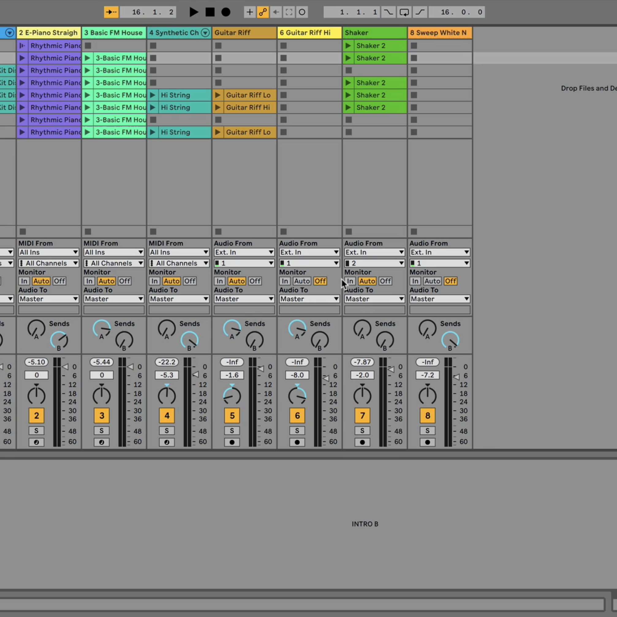Open All Channels dropdown on track 3
The height and width of the screenshot is (617, 617).
114,263
